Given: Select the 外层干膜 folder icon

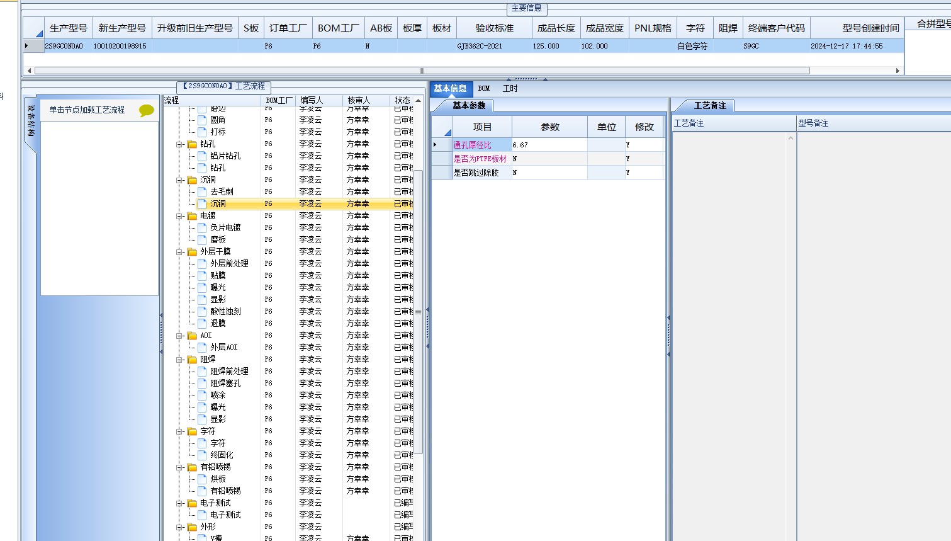Looking at the screenshot, I should (x=192, y=252).
